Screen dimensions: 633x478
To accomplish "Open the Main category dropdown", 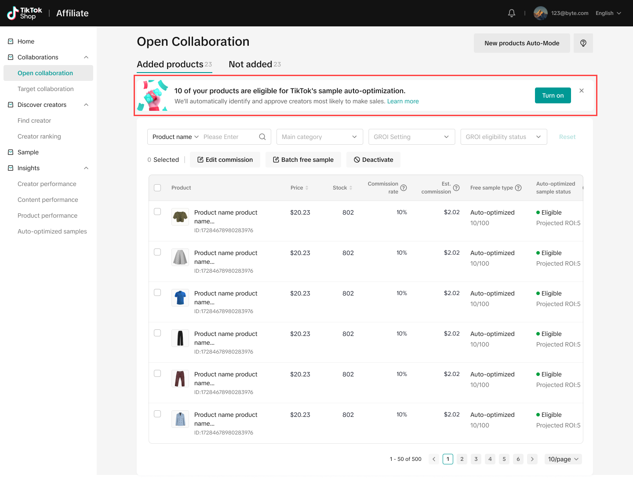I will (x=320, y=137).
